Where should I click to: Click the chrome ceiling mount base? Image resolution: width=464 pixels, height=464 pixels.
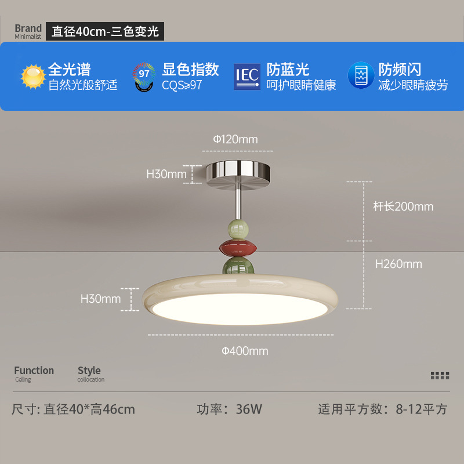pyautogui.click(x=238, y=175)
